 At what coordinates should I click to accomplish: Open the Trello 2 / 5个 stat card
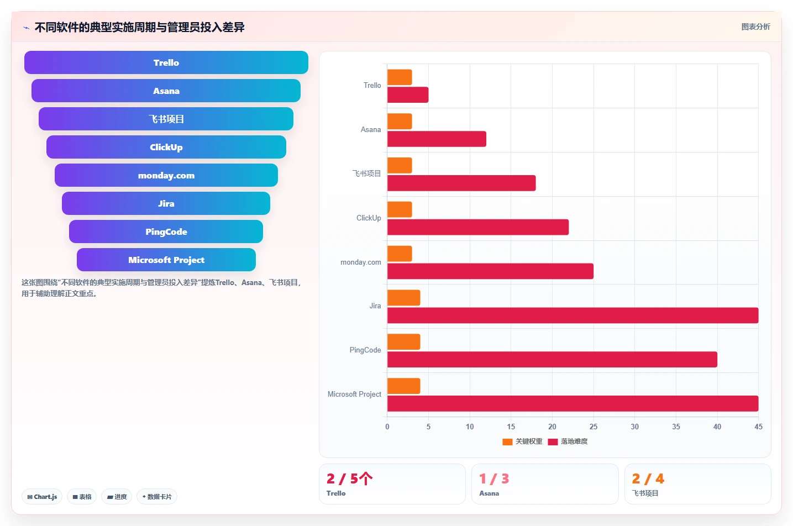click(392, 484)
